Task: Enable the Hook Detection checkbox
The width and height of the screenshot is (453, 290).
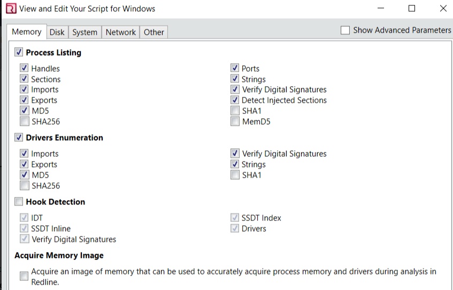Action: pos(19,202)
